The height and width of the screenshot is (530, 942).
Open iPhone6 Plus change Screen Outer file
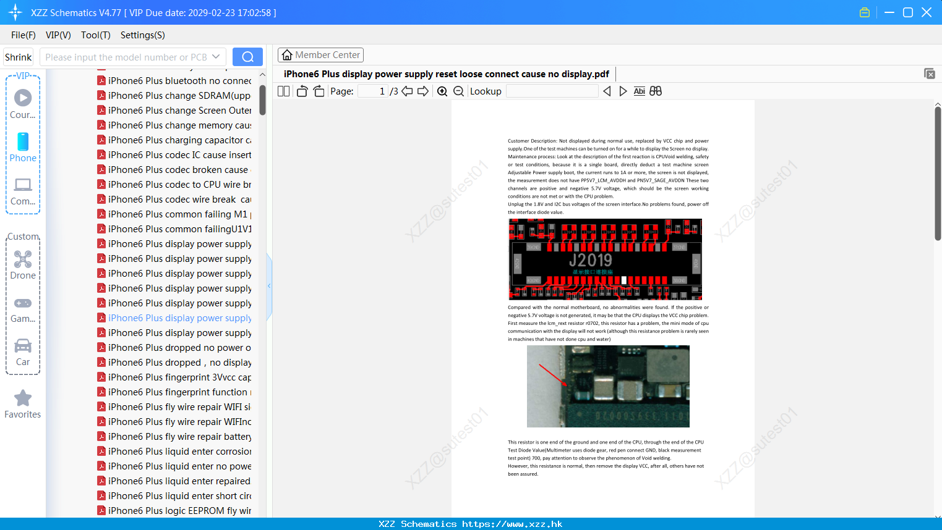click(174, 111)
